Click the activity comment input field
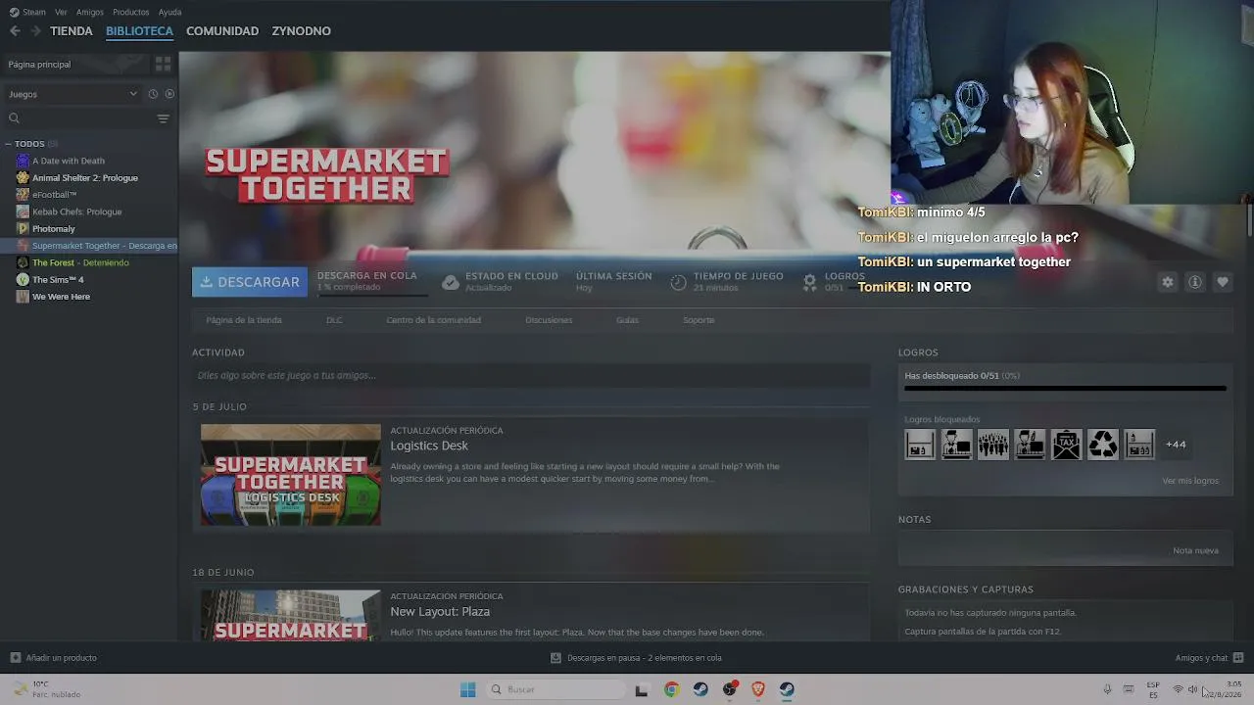This screenshot has height=705, width=1254. click(x=531, y=375)
